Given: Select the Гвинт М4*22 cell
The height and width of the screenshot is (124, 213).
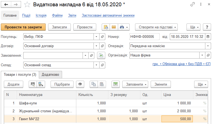Looking at the screenshot, I should (46, 119).
